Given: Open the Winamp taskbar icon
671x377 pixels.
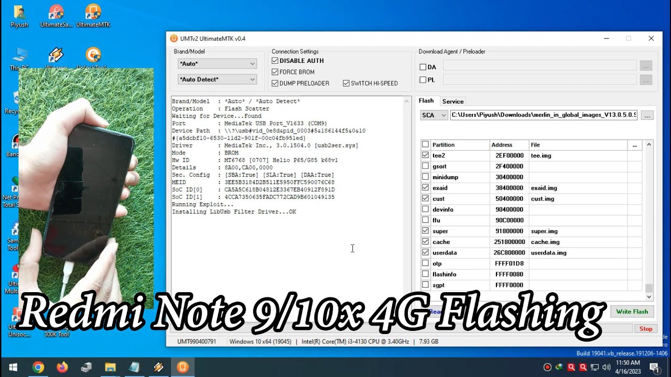Looking at the screenshot, I should (x=158, y=367).
